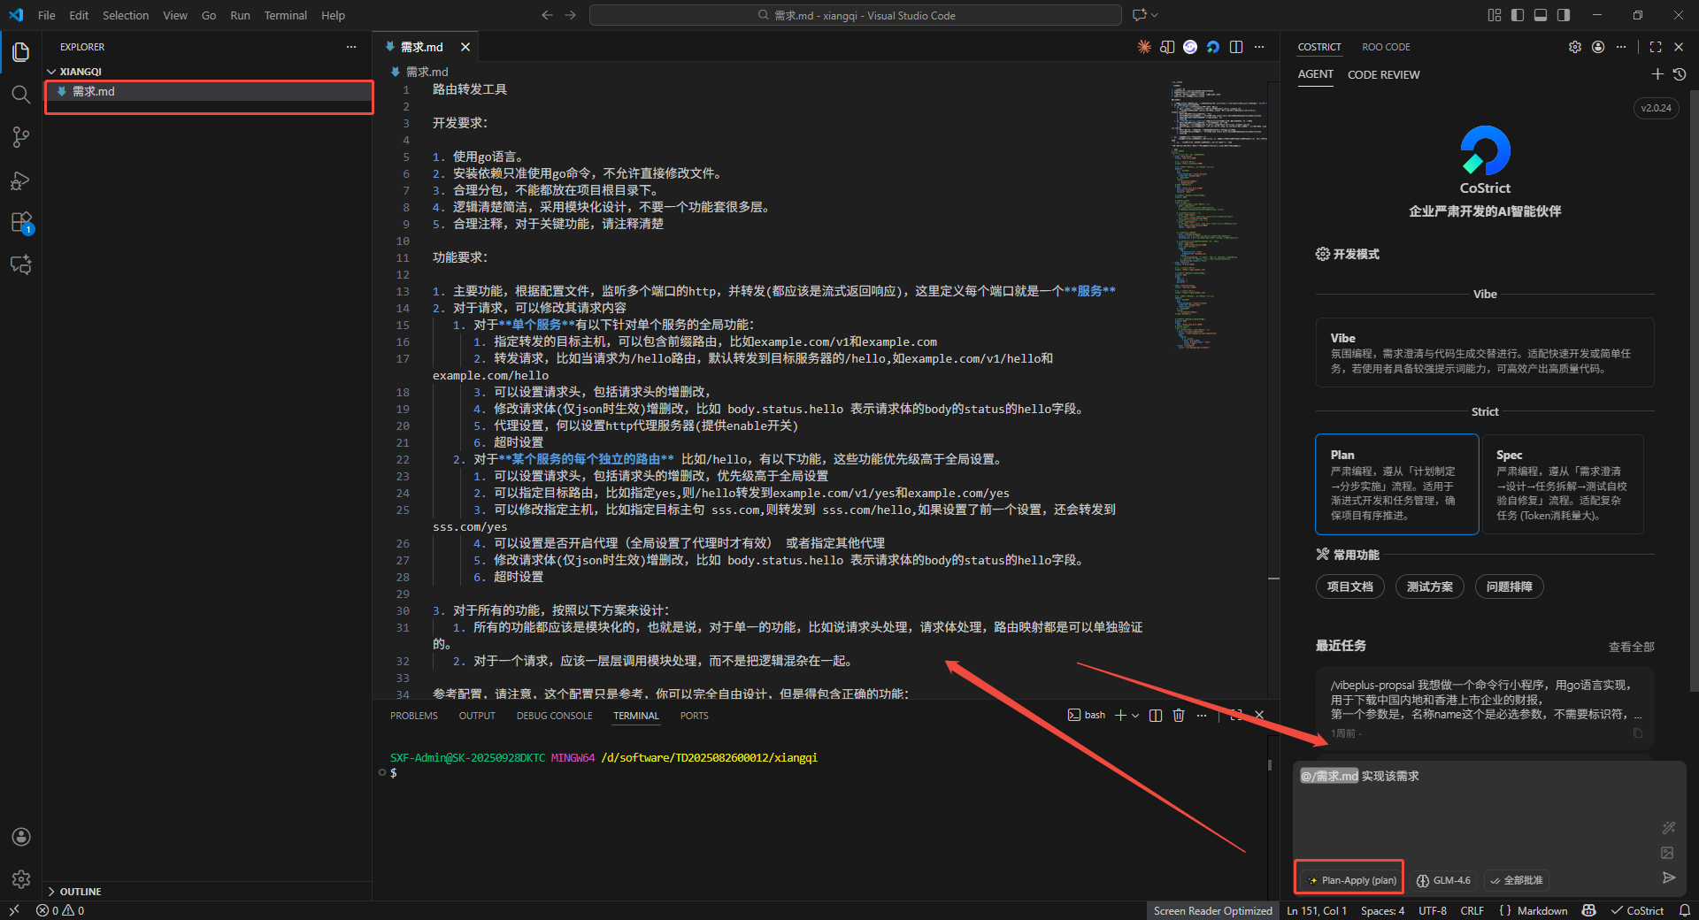Click the 查看全部 link for recent tasks
The width and height of the screenshot is (1699, 920).
tap(1631, 647)
